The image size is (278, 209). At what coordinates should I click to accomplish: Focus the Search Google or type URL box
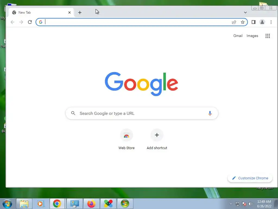(x=142, y=113)
